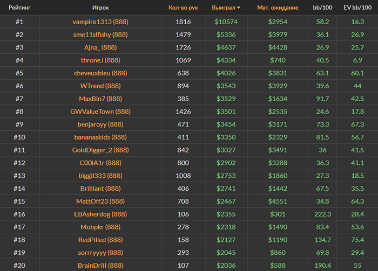Click the EV bb/100 column header

(x=357, y=8)
